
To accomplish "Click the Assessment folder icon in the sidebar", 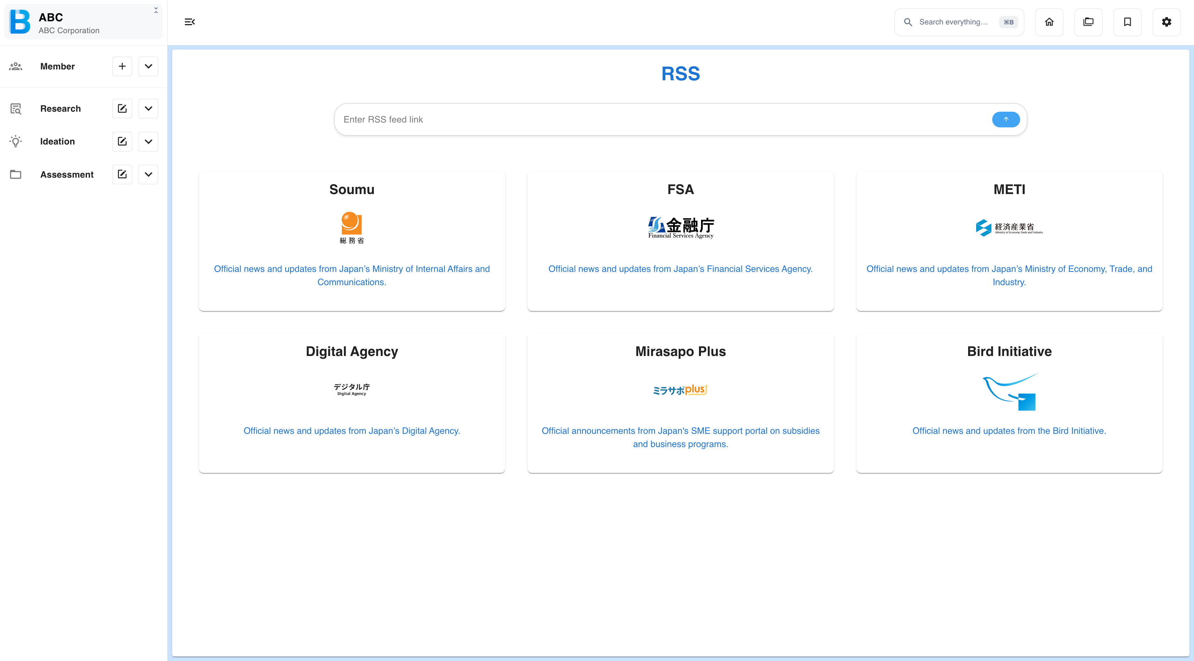I will pos(16,174).
